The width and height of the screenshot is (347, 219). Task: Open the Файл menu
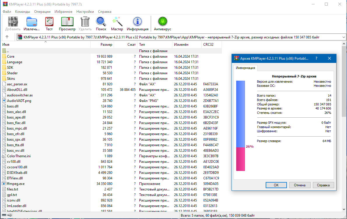[7, 11]
